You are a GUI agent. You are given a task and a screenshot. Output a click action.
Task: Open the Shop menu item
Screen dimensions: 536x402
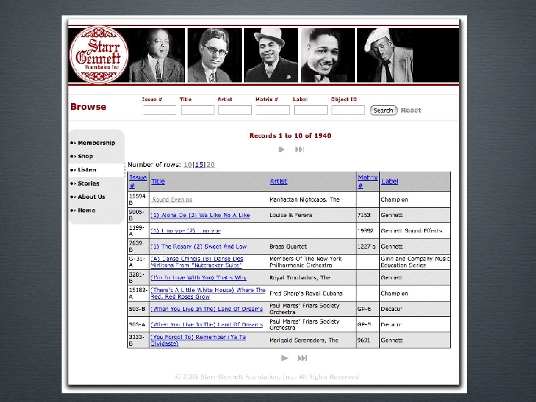[x=86, y=156]
